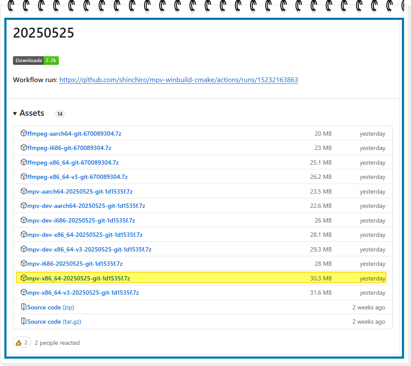Viewport: 411px width, 366px height.
Task: Click the thumbs up reaction button
Action: tap(22, 342)
